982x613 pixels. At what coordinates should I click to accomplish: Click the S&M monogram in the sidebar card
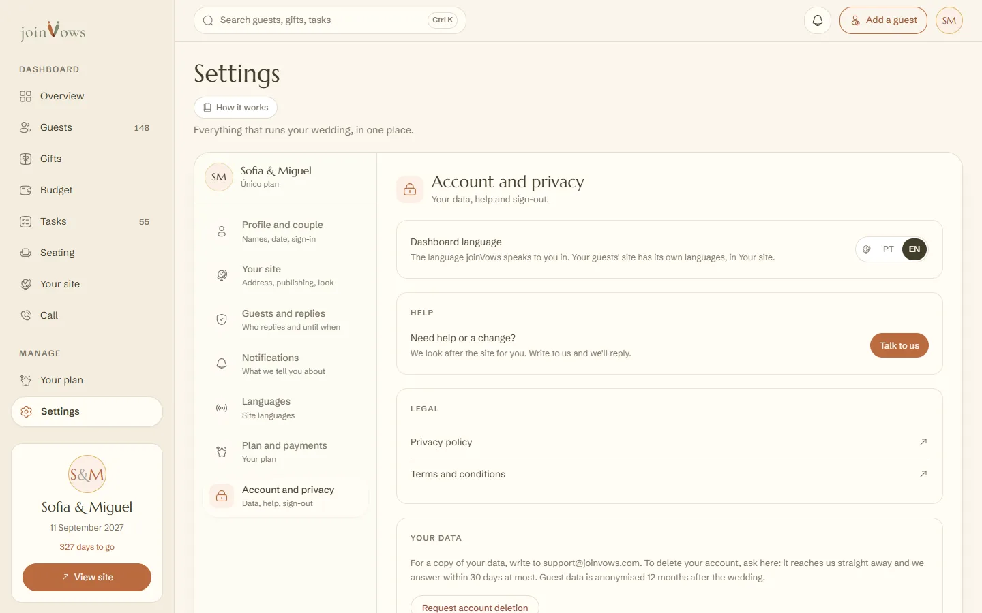point(87,474)
